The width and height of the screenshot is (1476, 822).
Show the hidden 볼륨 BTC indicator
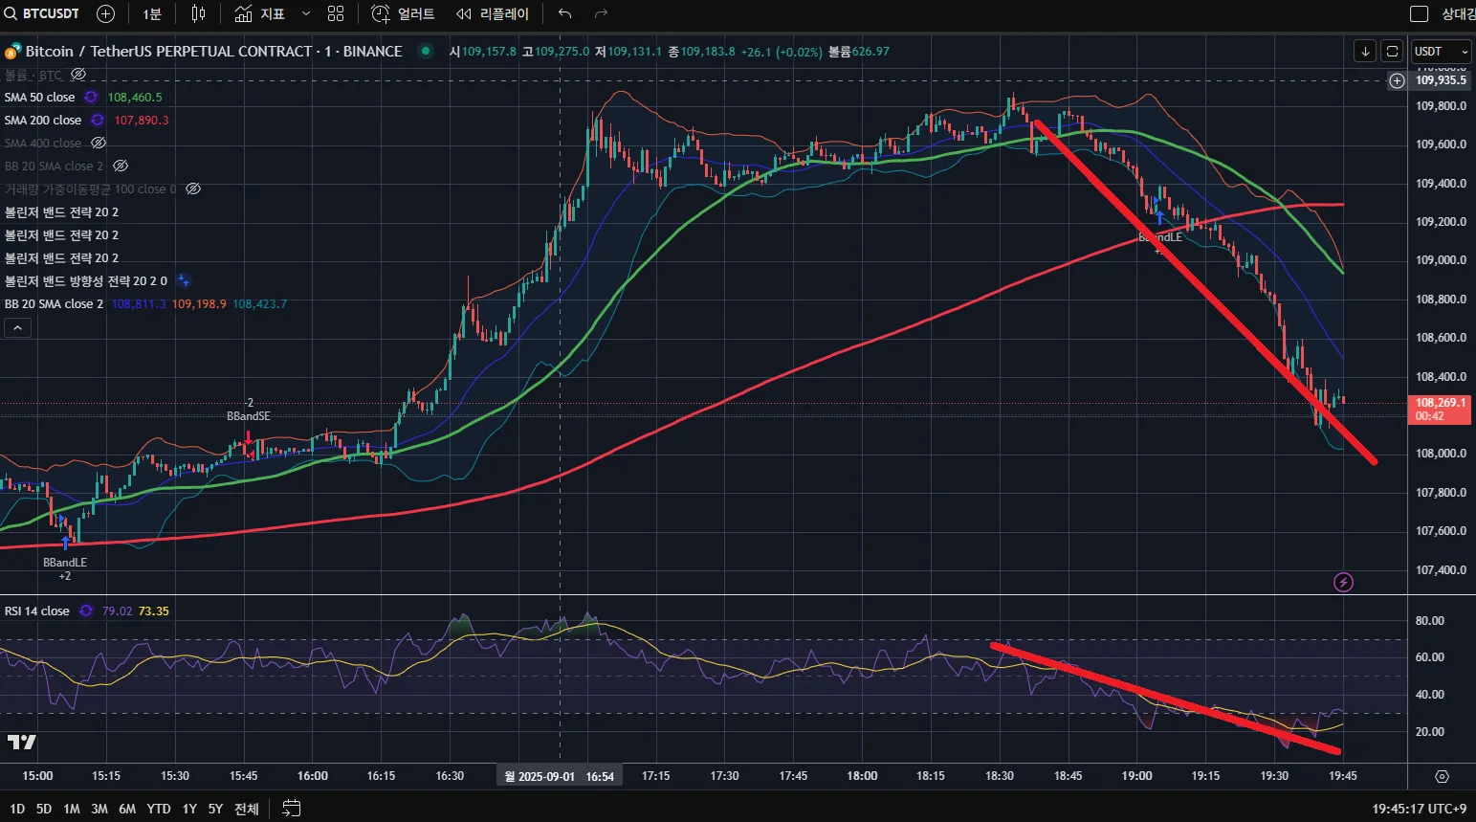click(x=78, y=75)
